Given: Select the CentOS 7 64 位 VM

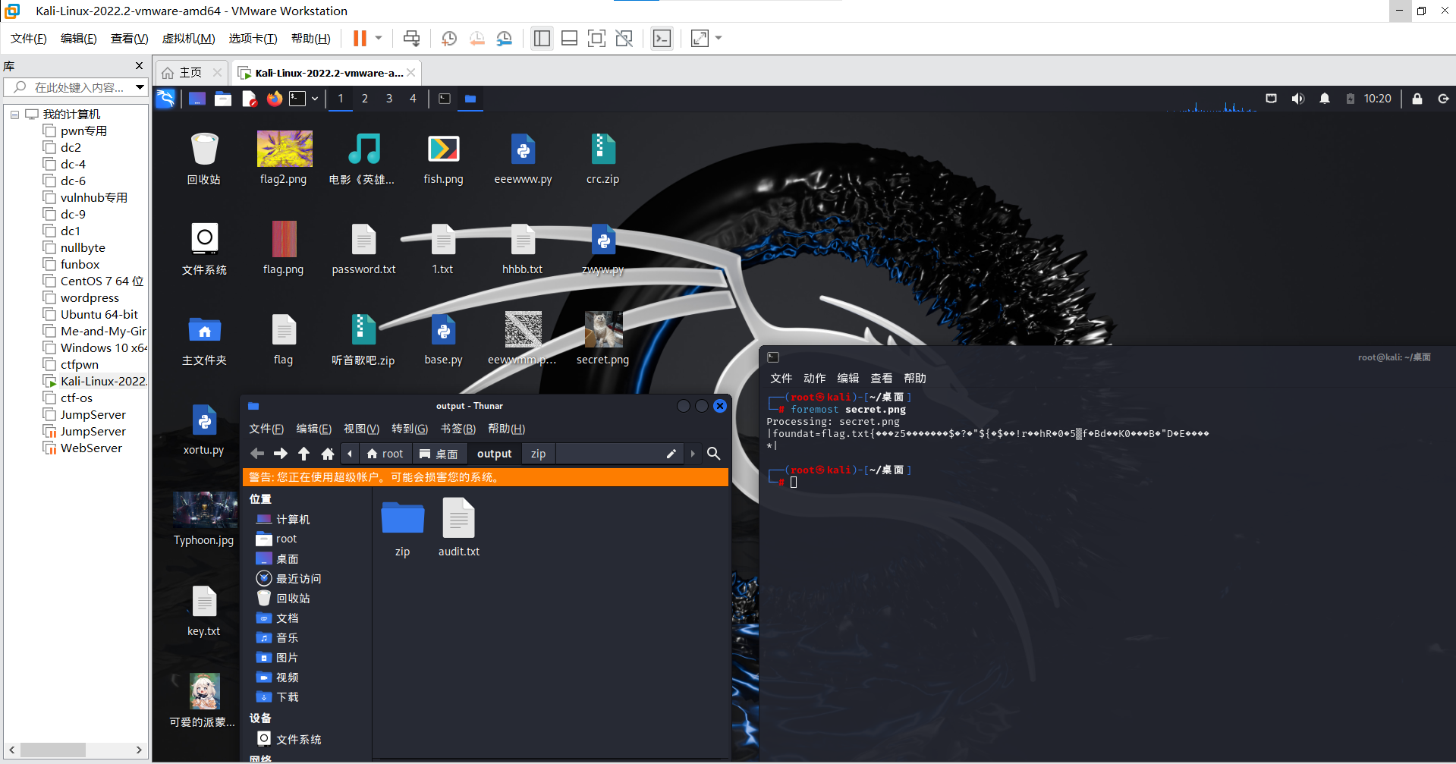Looking at the screenshot, I should click(101, 281).
